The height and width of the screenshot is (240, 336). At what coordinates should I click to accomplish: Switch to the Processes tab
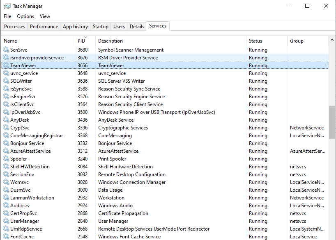tap(14, 27)
